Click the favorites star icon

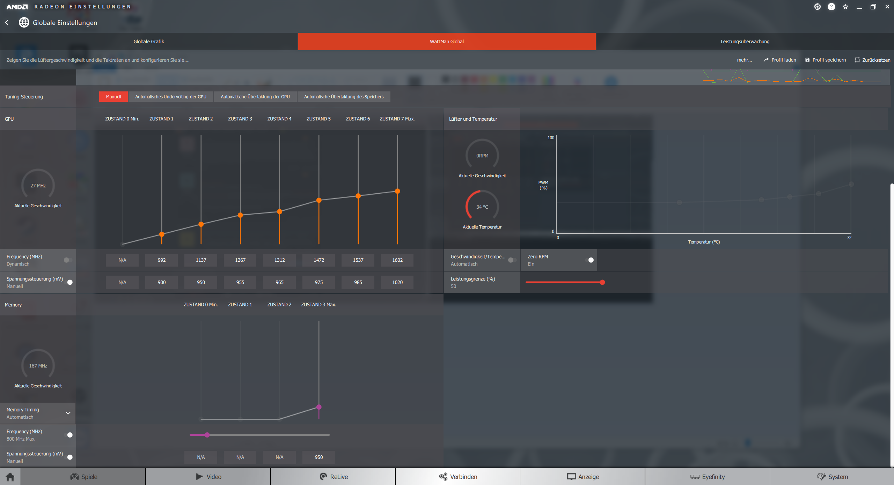pos(845,7)
